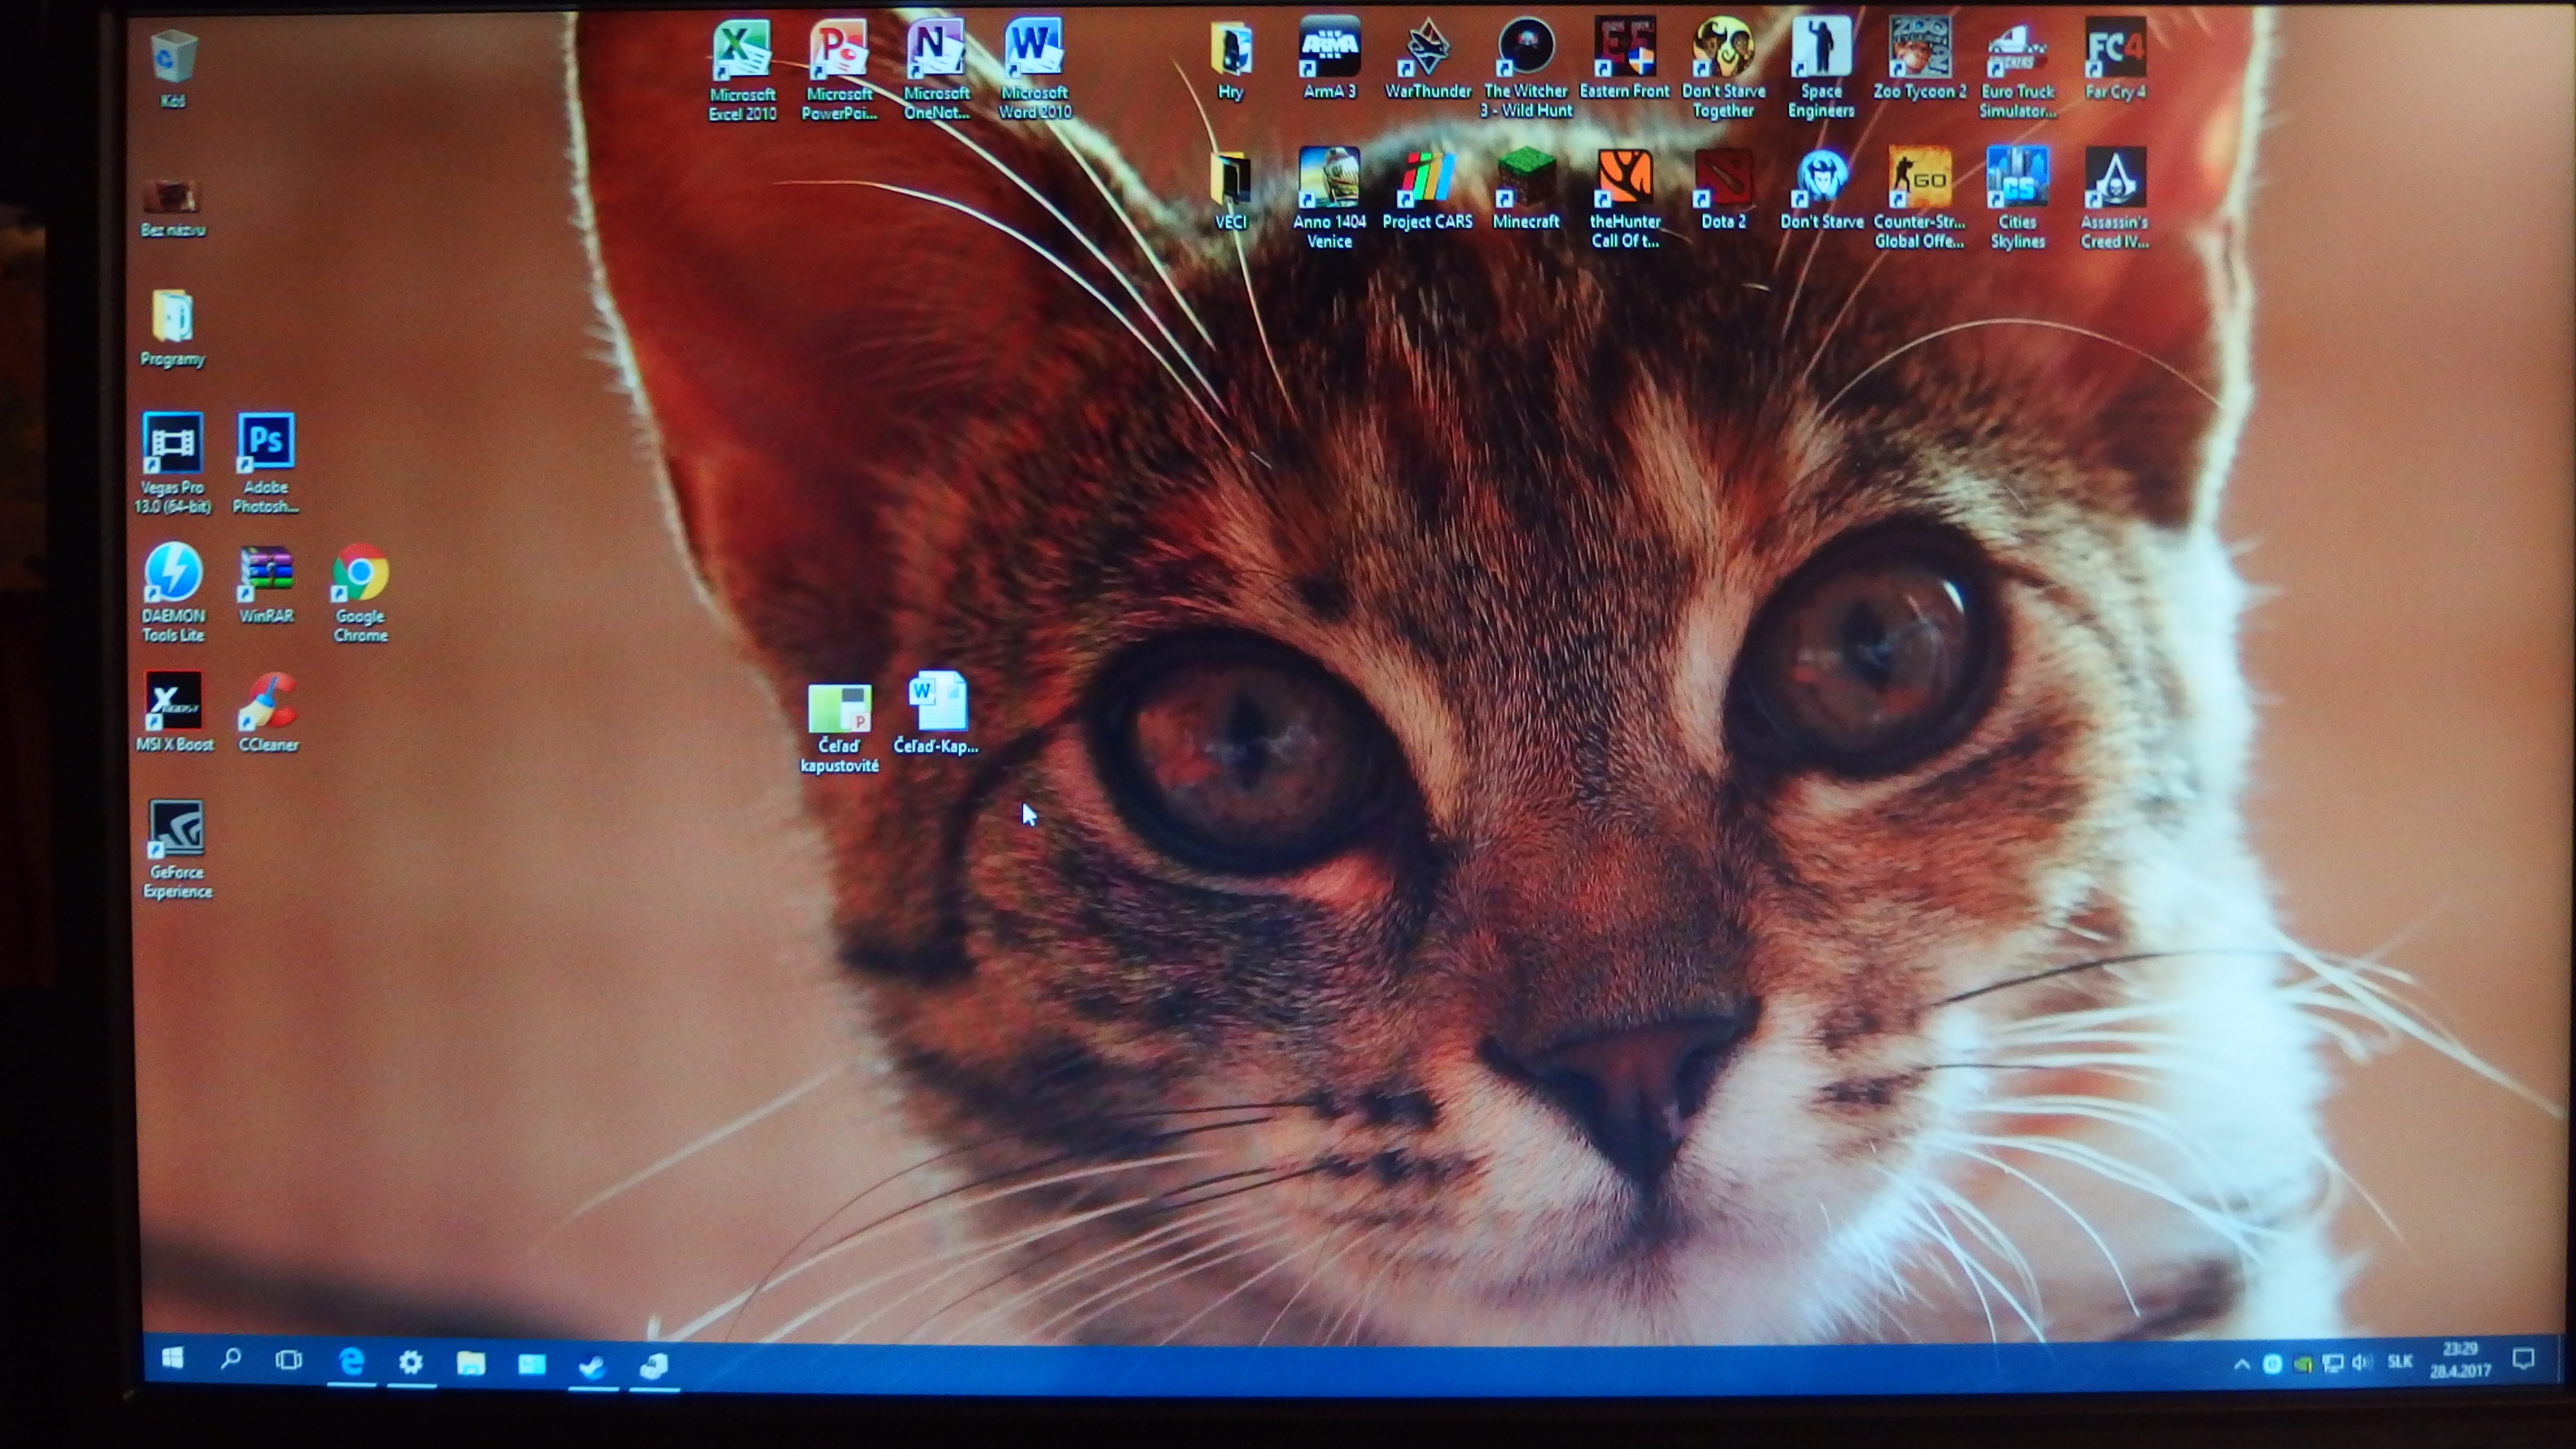The height and width of the screenshot is (1449, 2576).
Task: Click the Google Chrome shortcut
Action: [360, 573]
